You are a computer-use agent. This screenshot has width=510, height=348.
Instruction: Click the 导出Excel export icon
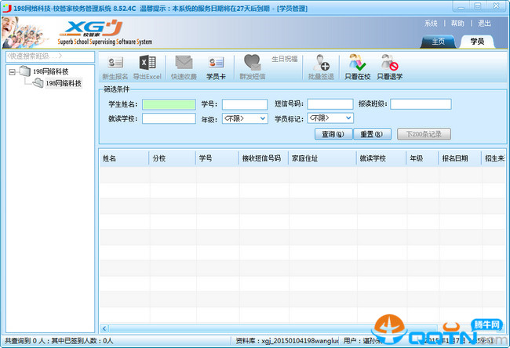[x=148, y=67]
